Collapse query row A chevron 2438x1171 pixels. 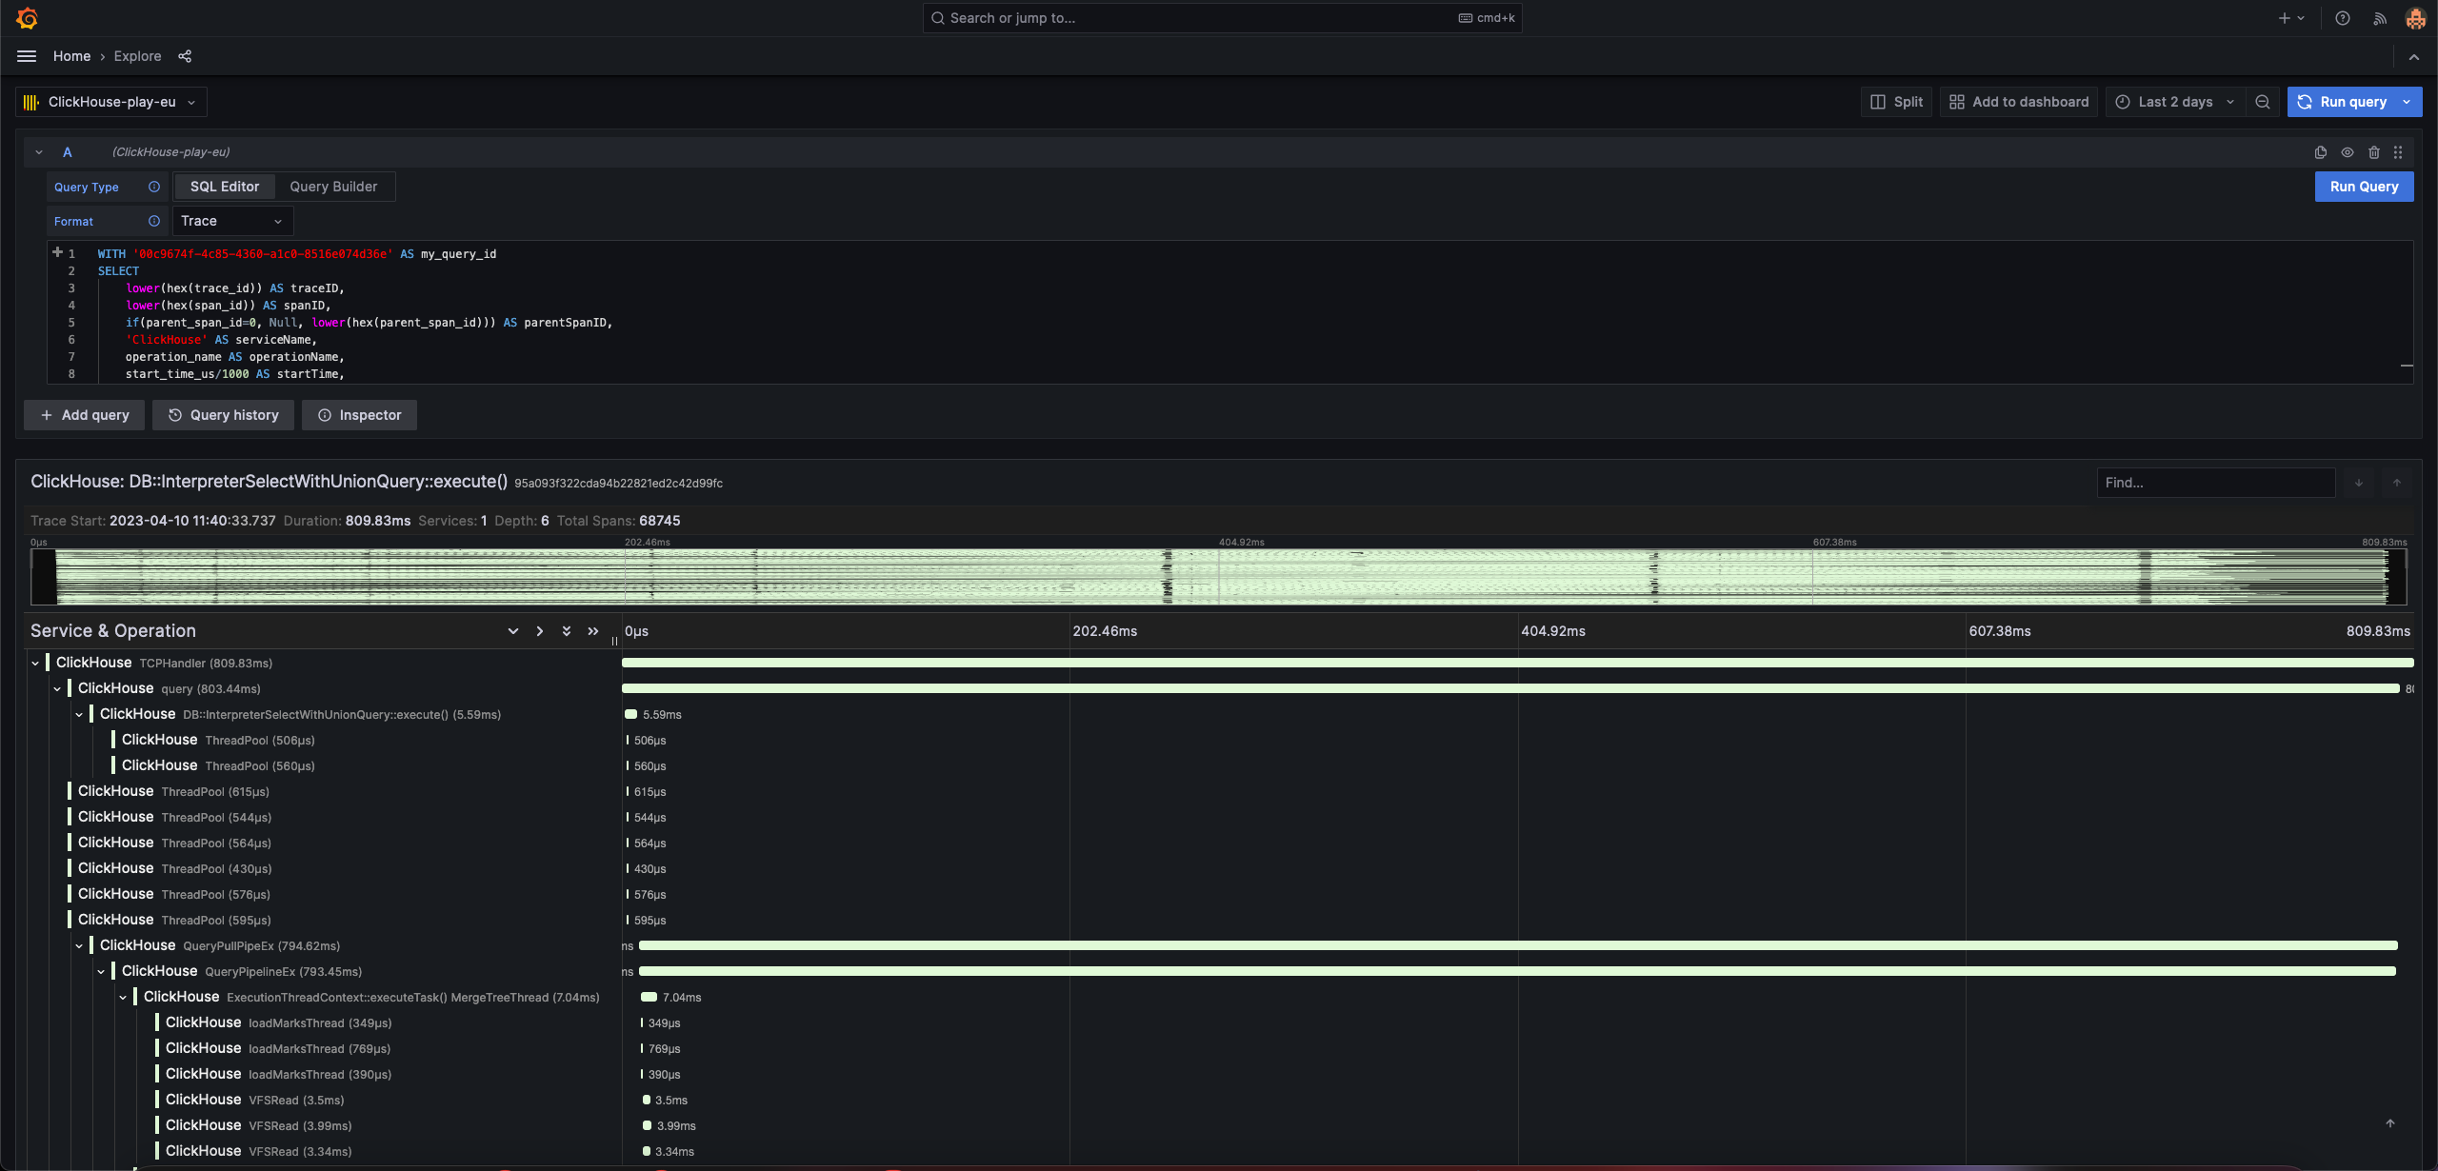click(39, 152)
